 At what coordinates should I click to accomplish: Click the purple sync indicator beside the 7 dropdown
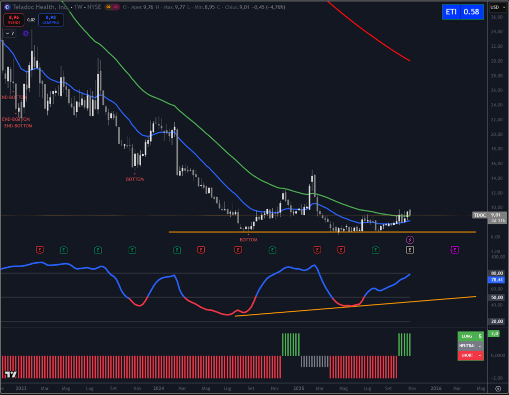pyautogui.click(x=25, y=33)
